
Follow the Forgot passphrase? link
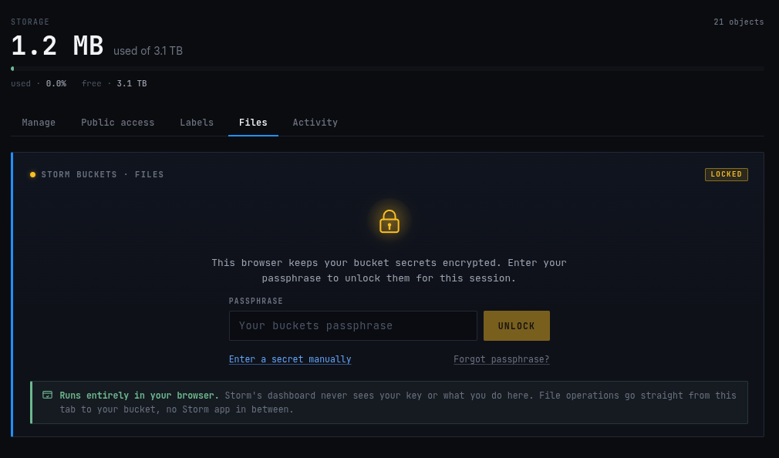click(501, 359)
